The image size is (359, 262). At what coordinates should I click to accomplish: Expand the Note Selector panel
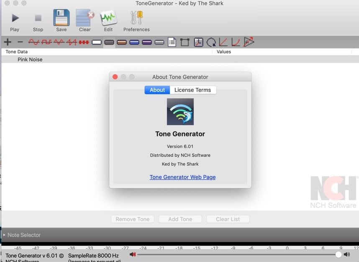(4, 235)
